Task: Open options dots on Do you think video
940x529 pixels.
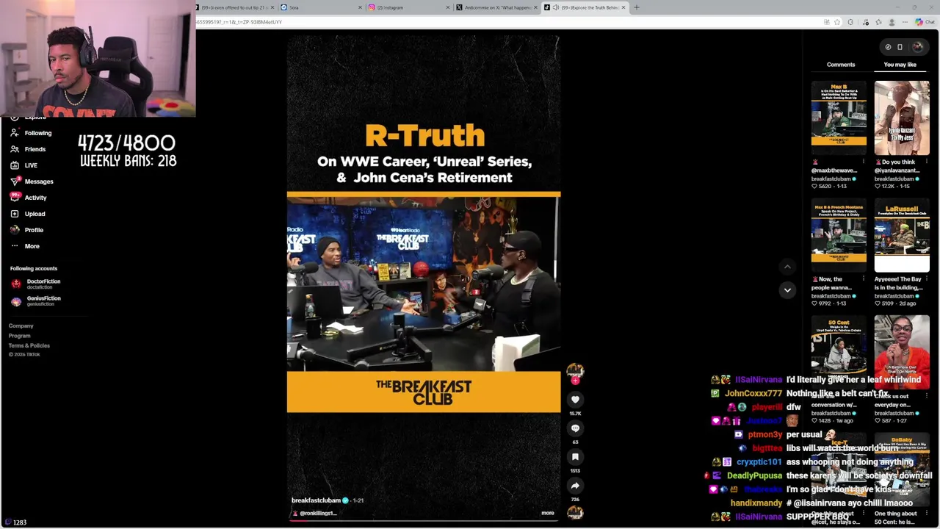Action: (926, 162)
